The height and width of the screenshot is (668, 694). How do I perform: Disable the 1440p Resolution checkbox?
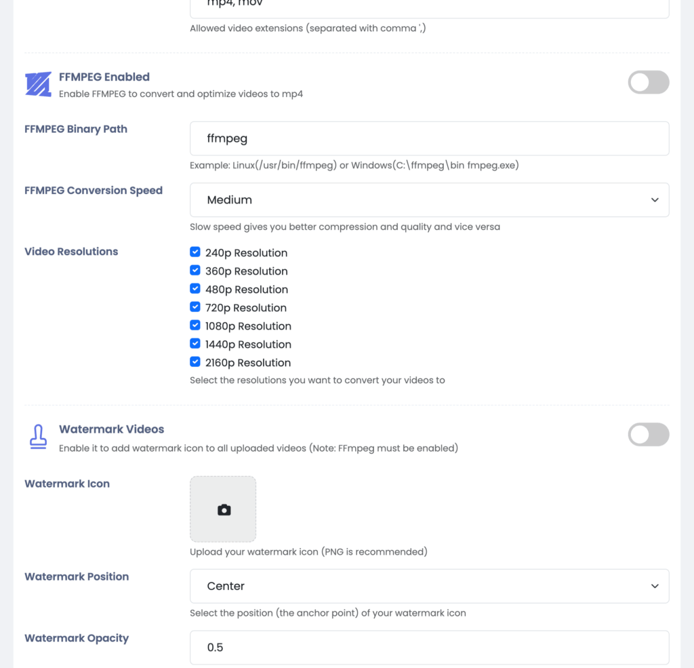(195, 344)
